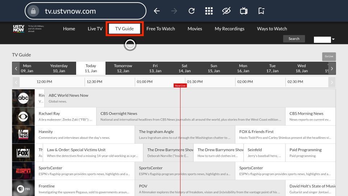Image resolution: width=348 pixels, height=196 pixels.
Task: Select Mon 16, Jan date
Action: point(243,68)
